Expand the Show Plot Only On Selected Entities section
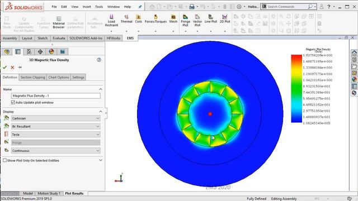Viewport: 358px width, 201px height. 101,160
